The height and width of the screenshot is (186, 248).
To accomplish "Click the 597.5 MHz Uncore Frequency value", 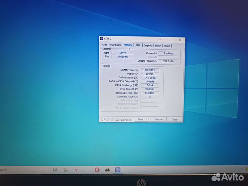I will coord(168,61).
